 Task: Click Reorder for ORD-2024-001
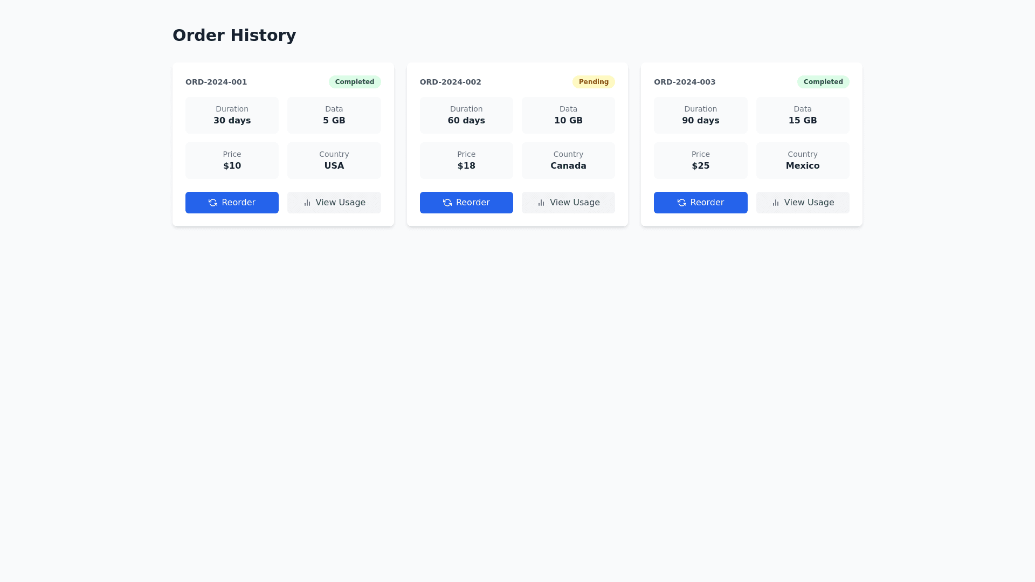pos(232,203)
